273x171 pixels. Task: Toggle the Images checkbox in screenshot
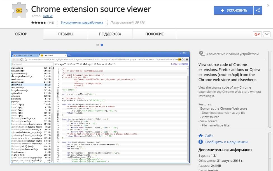tap(56, 64)
